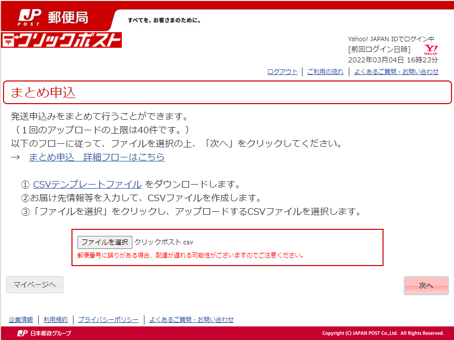This screenshot has height=340, width=454.
Task: Click the すべてを、お客さまのために。 slogan
Action: click(x=164, y=21)
